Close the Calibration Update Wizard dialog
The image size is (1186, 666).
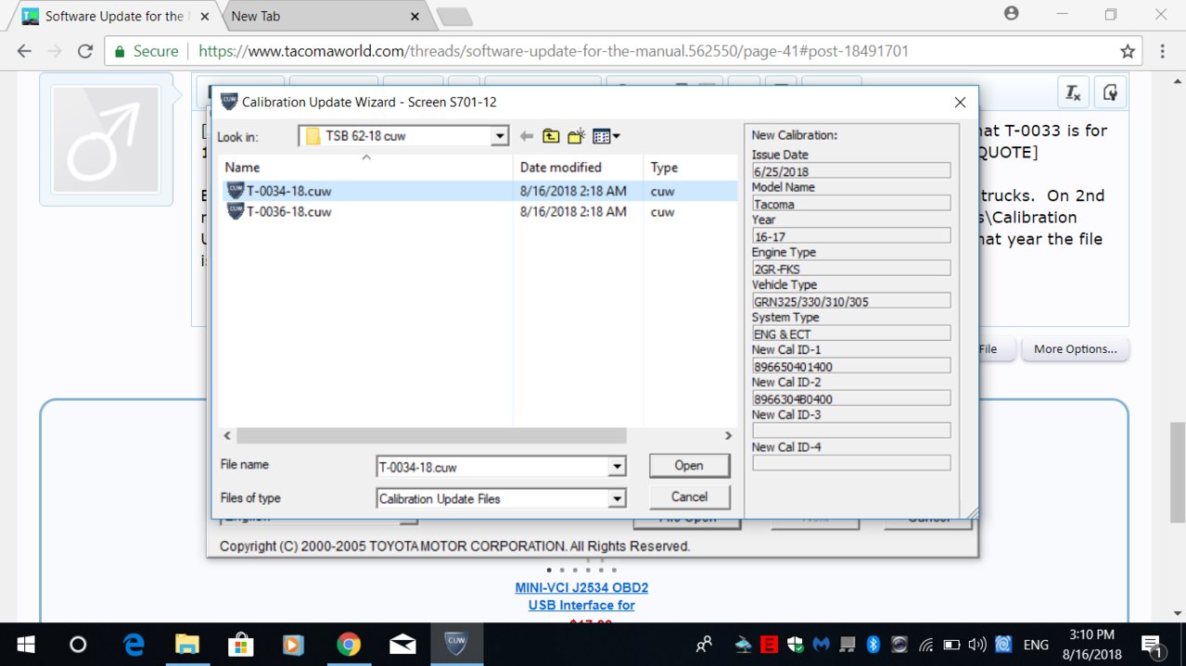tap(960, 103)
